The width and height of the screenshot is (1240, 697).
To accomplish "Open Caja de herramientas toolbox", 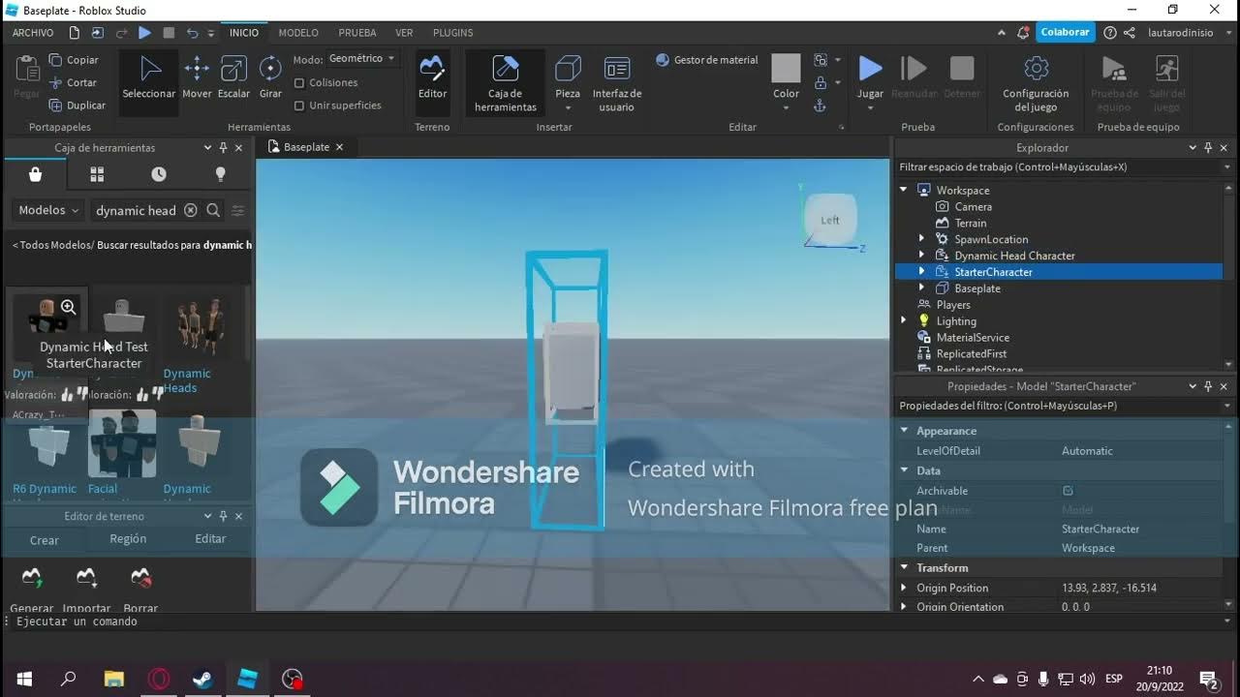I will (506, 83).
